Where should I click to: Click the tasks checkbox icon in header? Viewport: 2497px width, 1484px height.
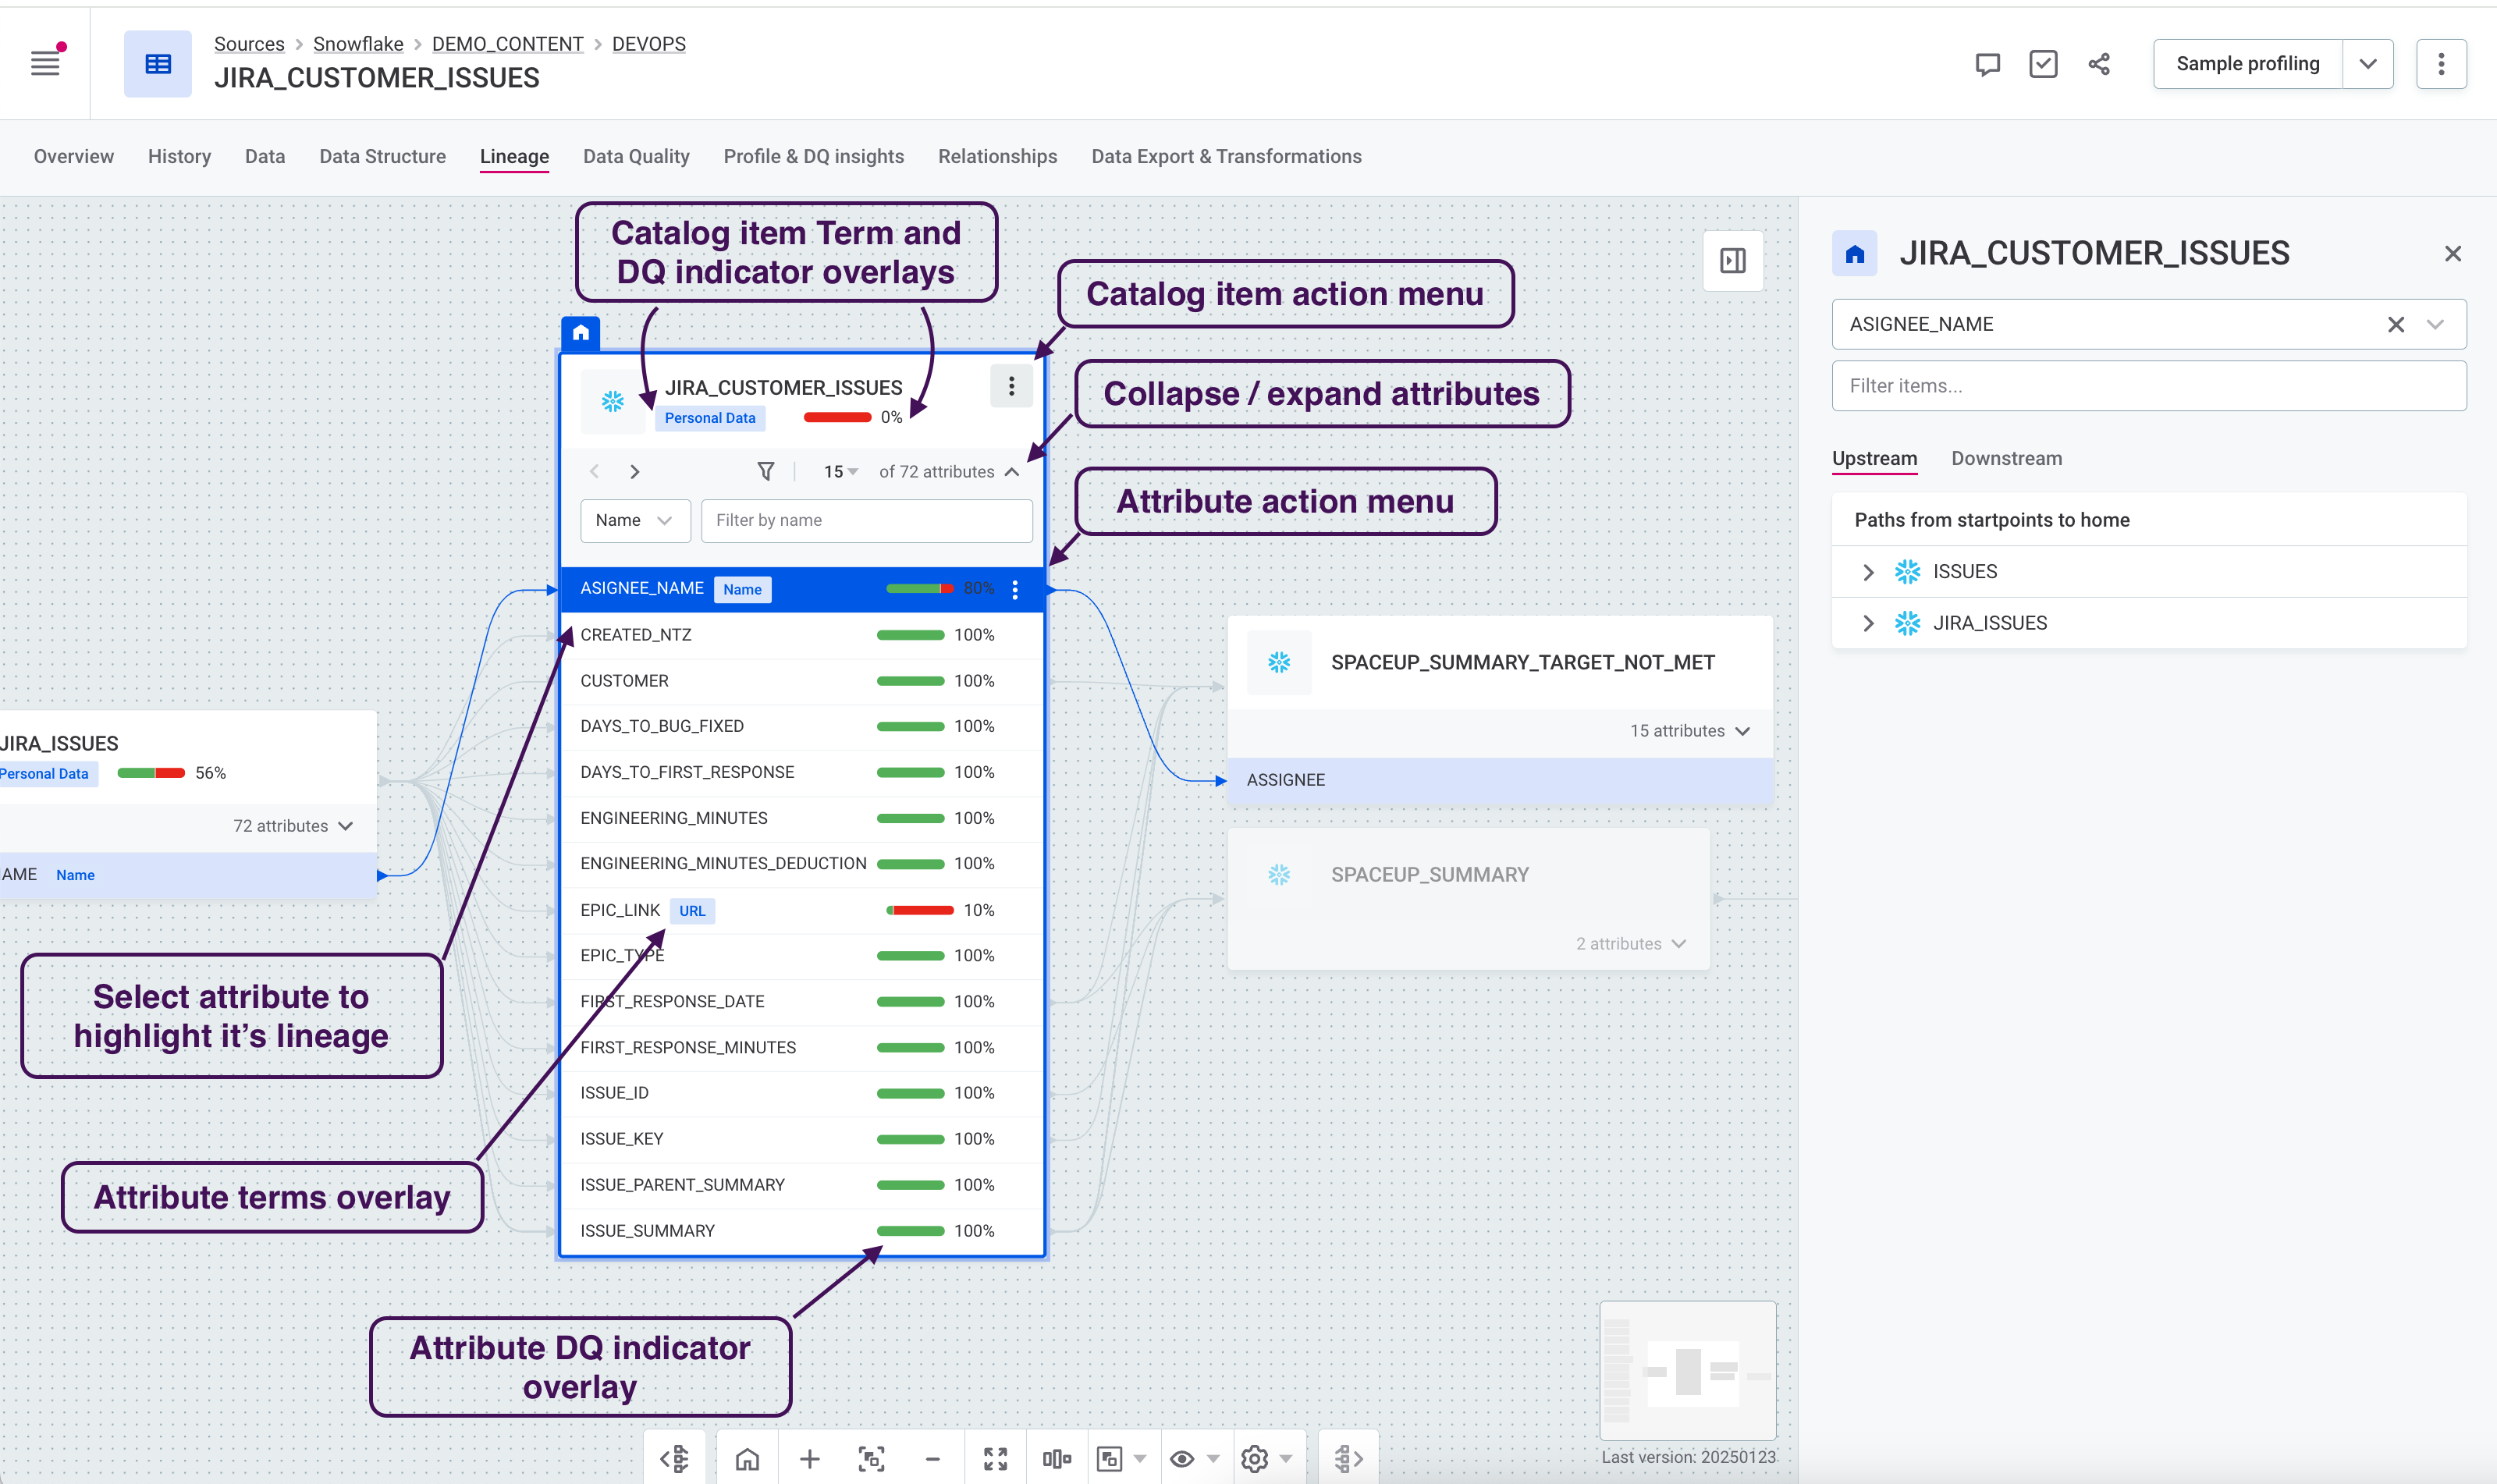pos(2043,64)
